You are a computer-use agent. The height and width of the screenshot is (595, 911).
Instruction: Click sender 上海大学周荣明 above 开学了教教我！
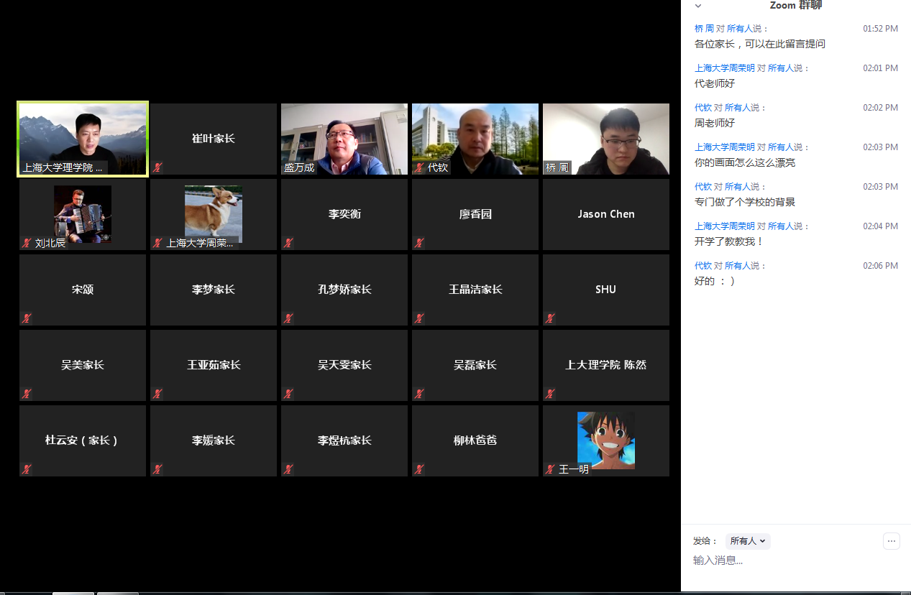coord(725,226)
